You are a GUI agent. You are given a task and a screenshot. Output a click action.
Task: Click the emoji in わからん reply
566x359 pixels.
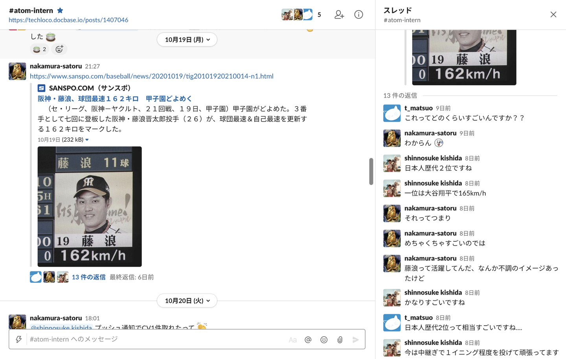439,143
